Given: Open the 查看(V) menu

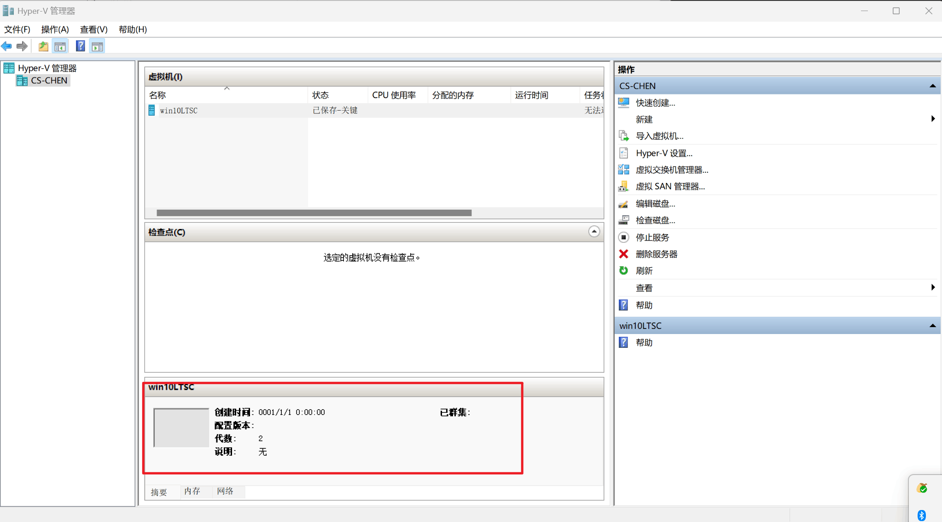Looking at the screenshot, I should point(93,29).
